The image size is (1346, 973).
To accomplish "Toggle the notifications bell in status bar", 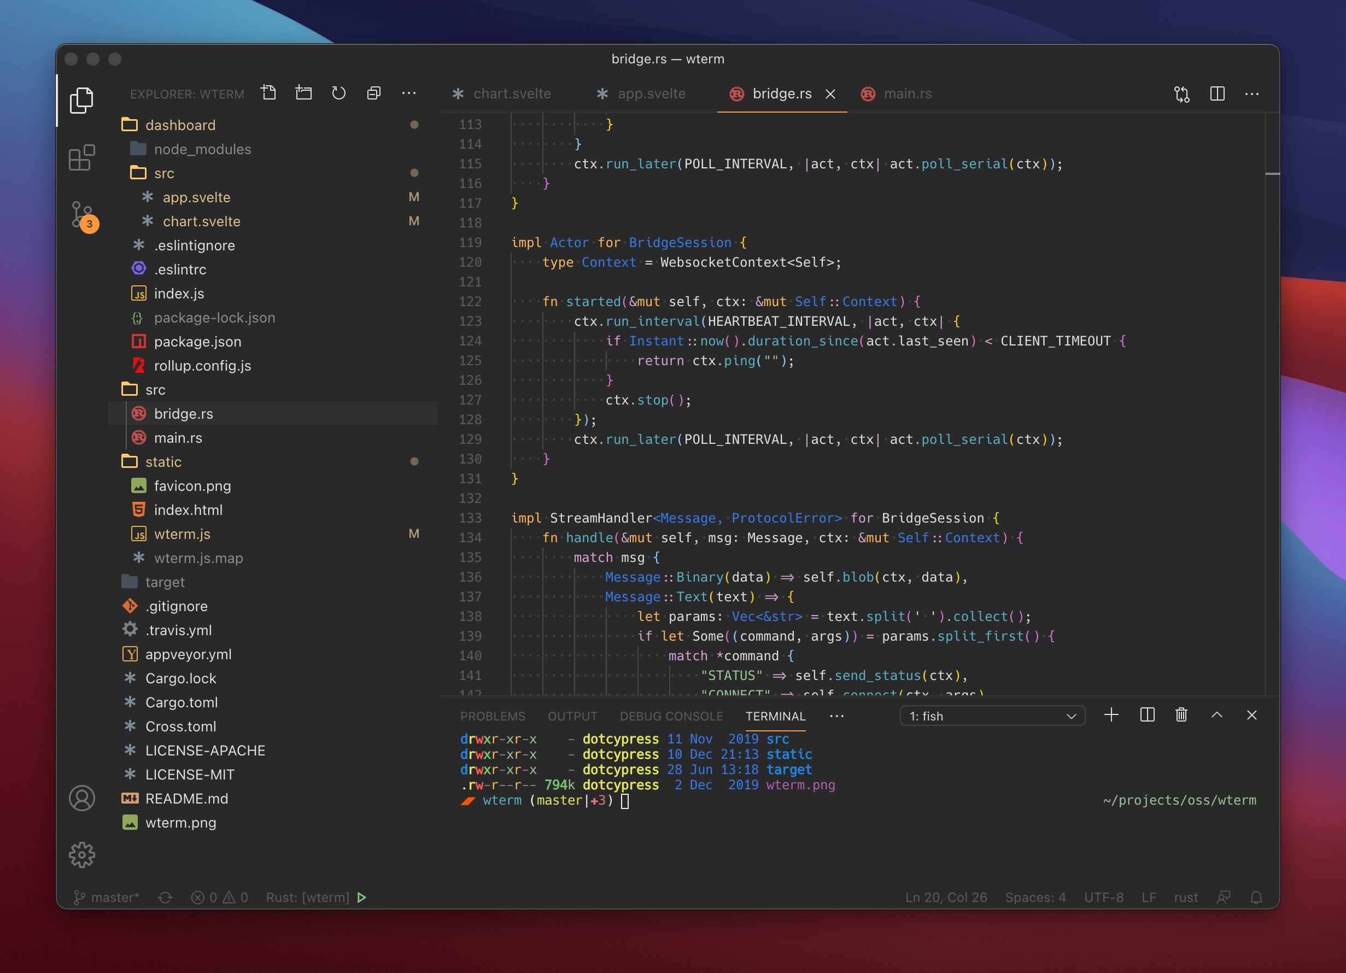I will [1256, 897].
